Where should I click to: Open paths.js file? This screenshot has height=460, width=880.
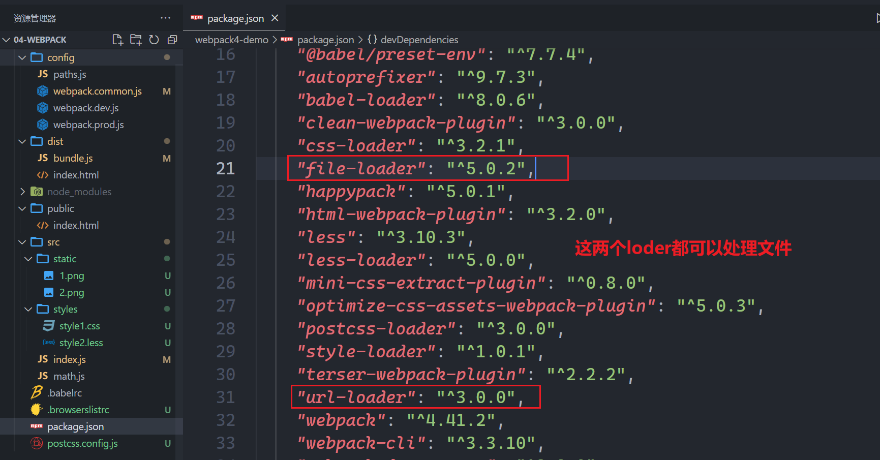click(70, 74)
